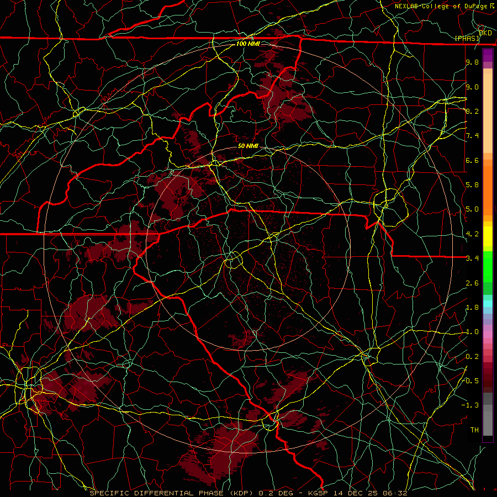This screenshot has width=497, height=497.
Task: Click the 2.6 value on the color scale
Action: (472, 283)
